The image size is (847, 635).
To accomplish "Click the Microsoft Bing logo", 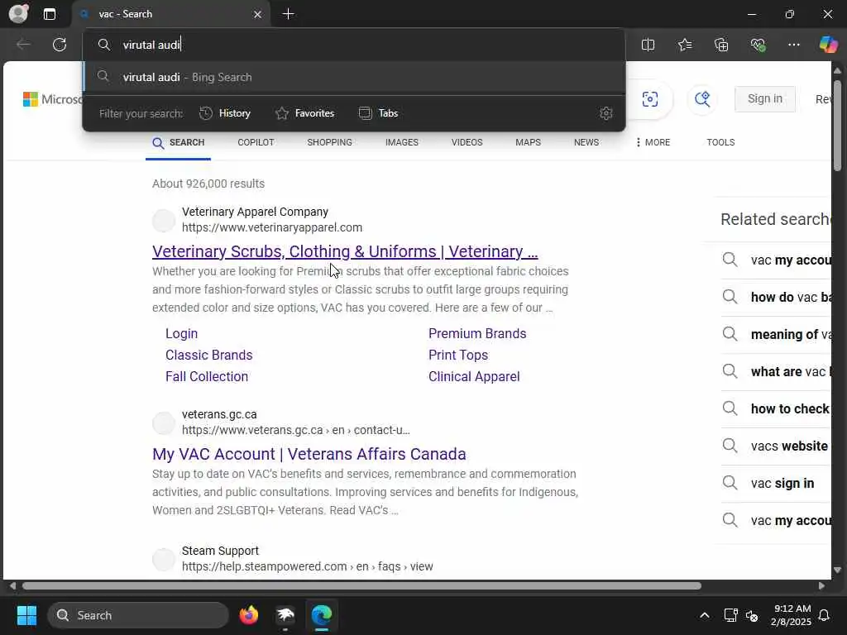I will click(x=52, y=99).
